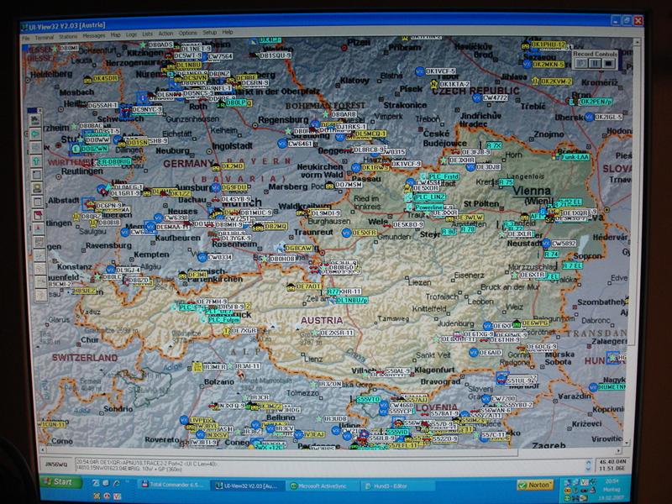Select the DB2MQ station label
Image resolution: width=672 pixels, height=504 pixels.
click(x=276, y=226)
